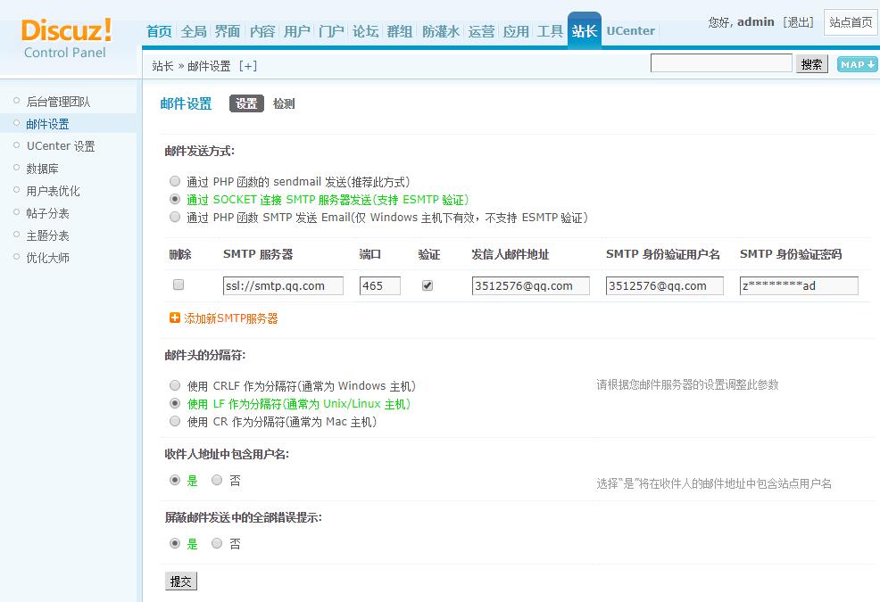This screenshot has height=602, width=880.
Task: Click the 邮件设置 page heading
Action: pyautogui.click(x=186, y=103)
